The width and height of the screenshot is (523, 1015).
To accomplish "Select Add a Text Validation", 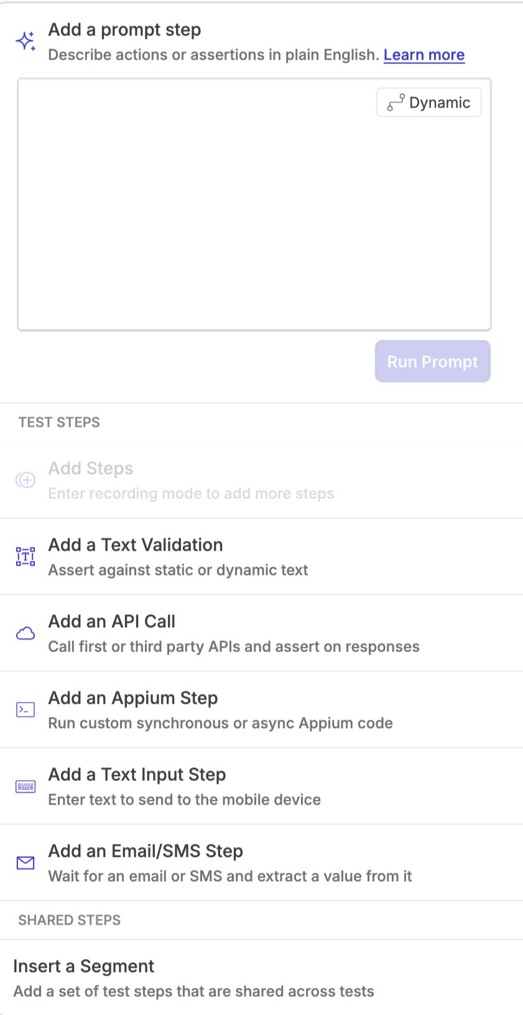I will (x=136, y=545).
